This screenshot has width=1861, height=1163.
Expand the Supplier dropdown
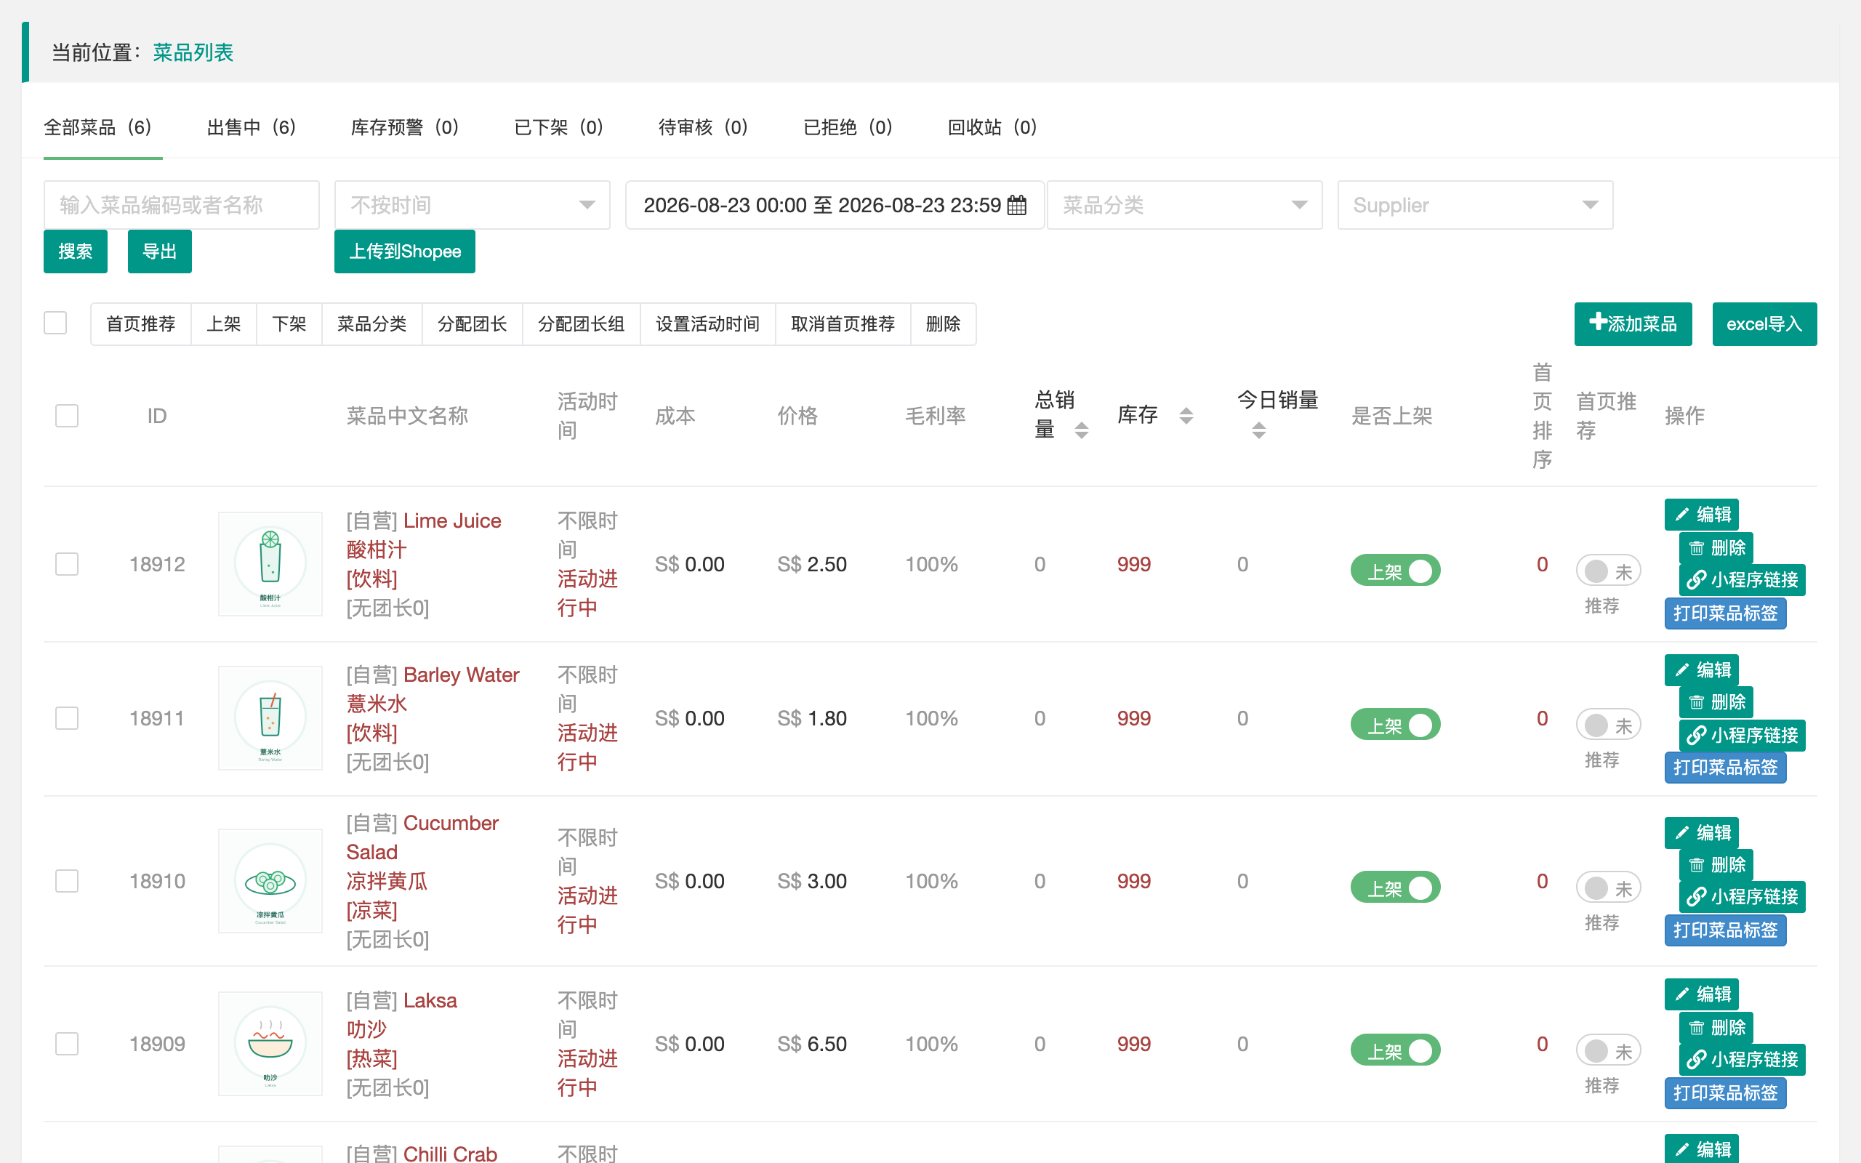tap(1475, 206)
